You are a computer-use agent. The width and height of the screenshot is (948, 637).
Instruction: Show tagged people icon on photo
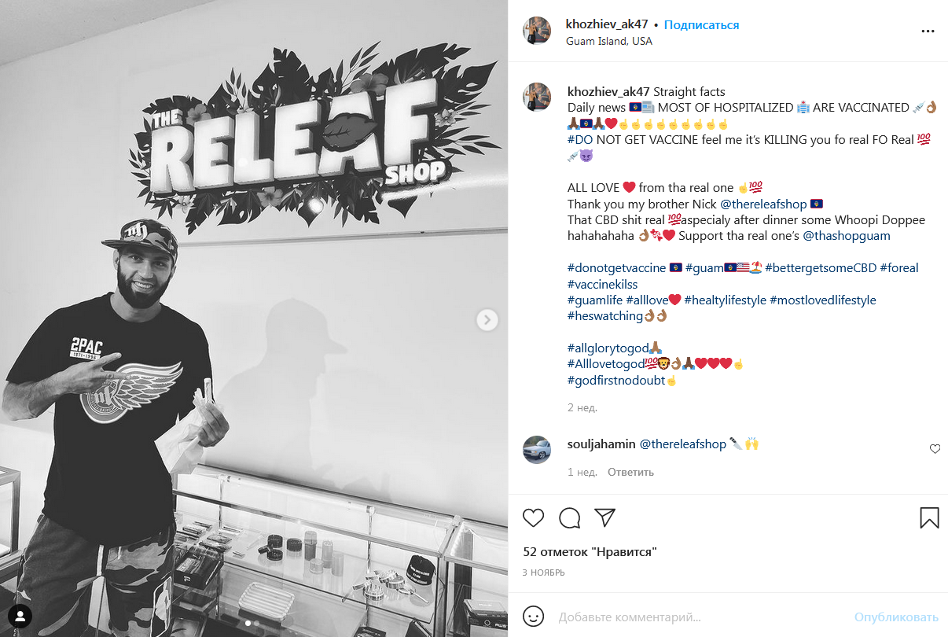pos(20,616)
